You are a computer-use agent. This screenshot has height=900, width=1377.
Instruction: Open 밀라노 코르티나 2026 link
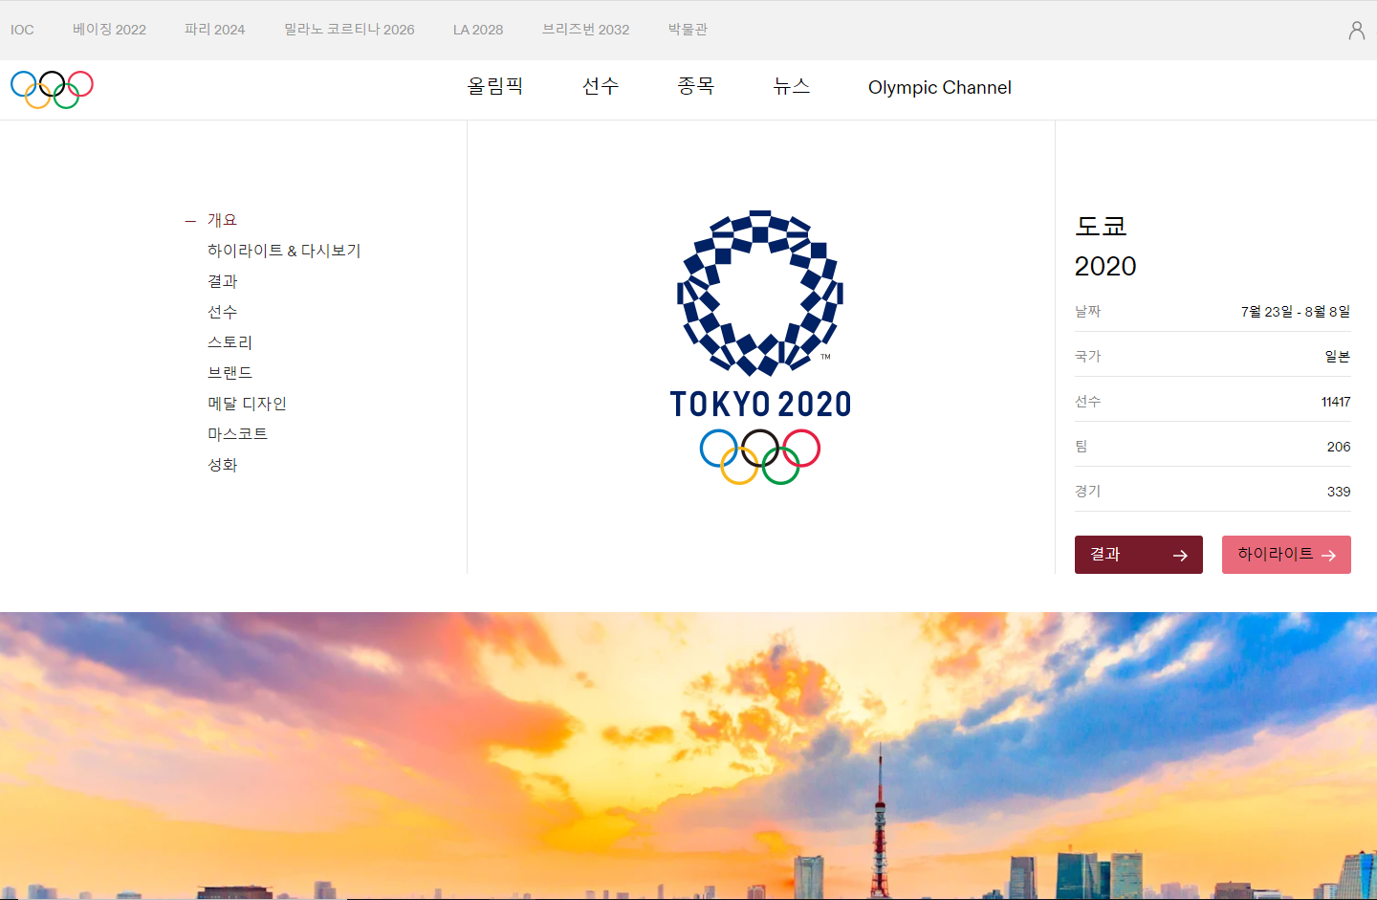(349, 30)
